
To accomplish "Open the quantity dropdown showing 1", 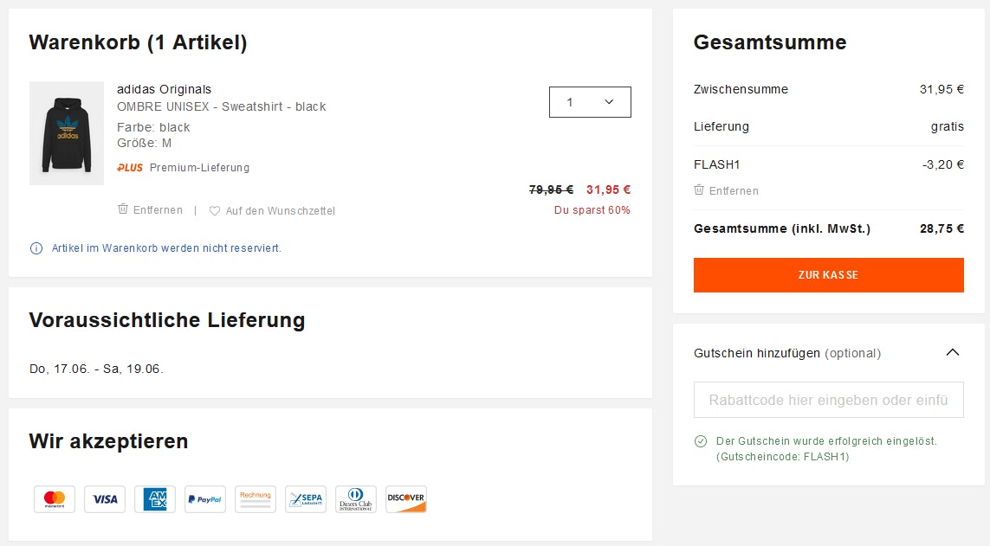I will tap(590, 102).
